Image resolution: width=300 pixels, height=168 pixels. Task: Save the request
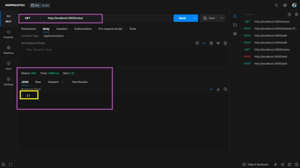click(209, 18)
